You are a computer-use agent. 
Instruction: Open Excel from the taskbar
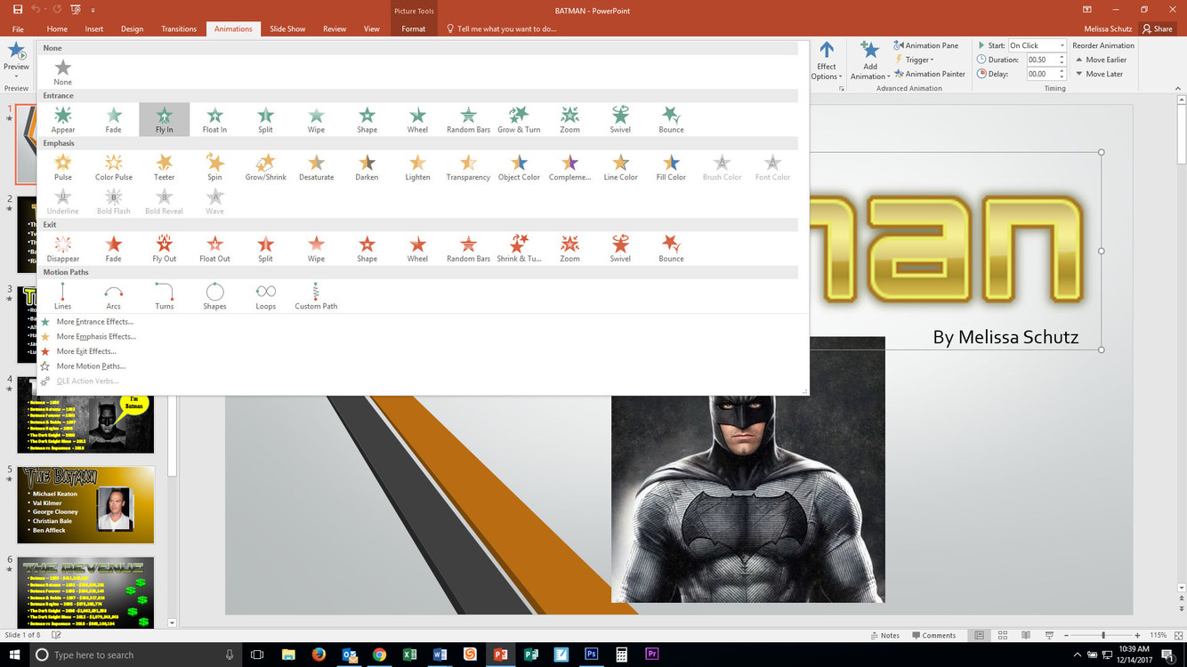point(409,655)
